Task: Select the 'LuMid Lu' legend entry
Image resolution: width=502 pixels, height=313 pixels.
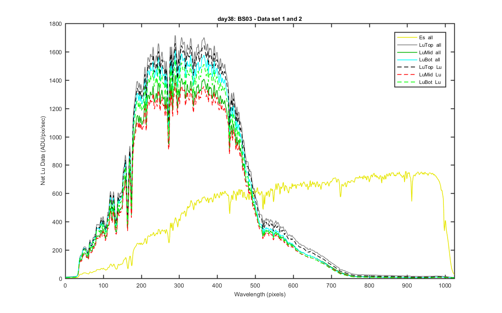Action: click(x=420, y=75)
